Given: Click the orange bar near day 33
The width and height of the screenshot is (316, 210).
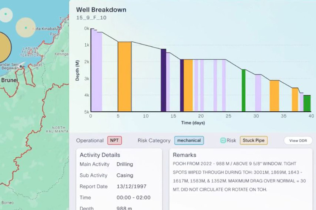Looking at the screenshot, I should click(x=274, y=96).
